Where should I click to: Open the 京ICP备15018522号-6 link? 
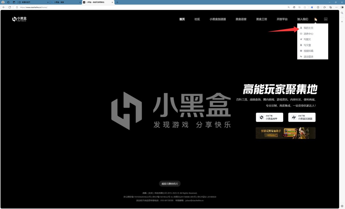[162, 197]
